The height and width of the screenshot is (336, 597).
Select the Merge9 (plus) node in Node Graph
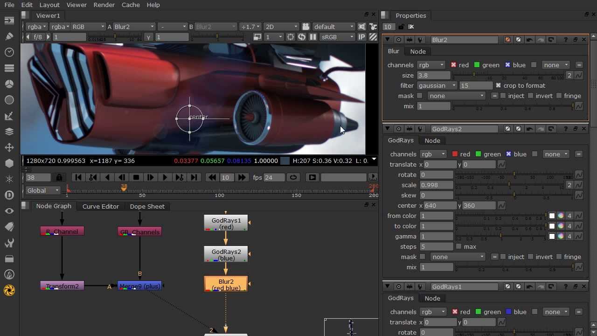click(x=140, y=286)
